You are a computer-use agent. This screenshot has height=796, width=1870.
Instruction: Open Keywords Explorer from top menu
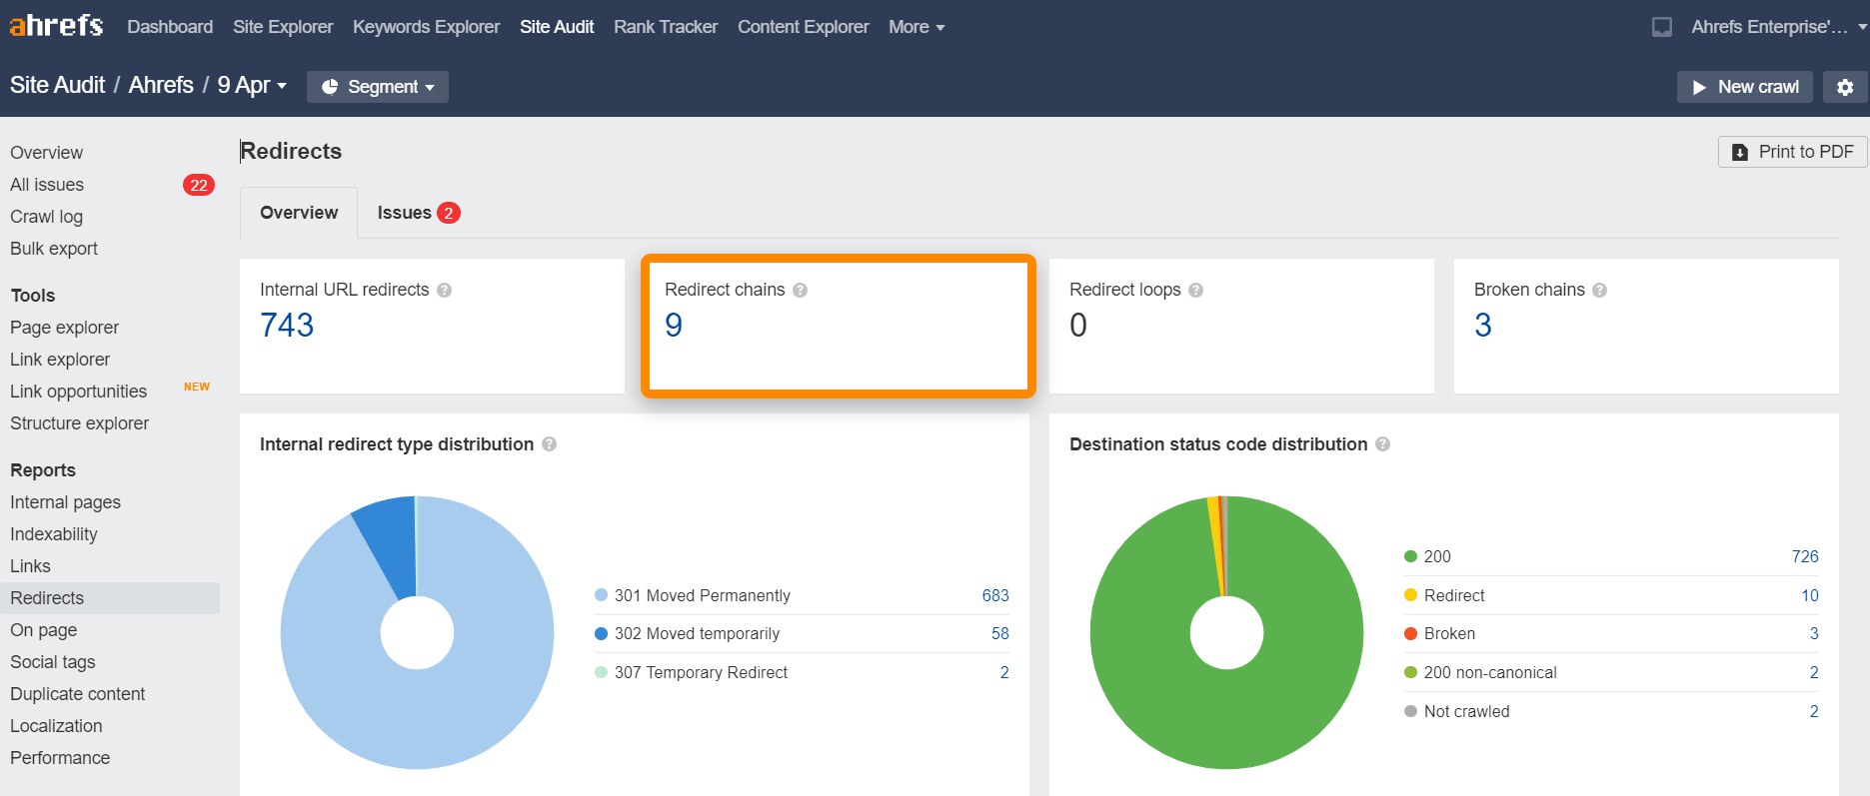(426, 27)
